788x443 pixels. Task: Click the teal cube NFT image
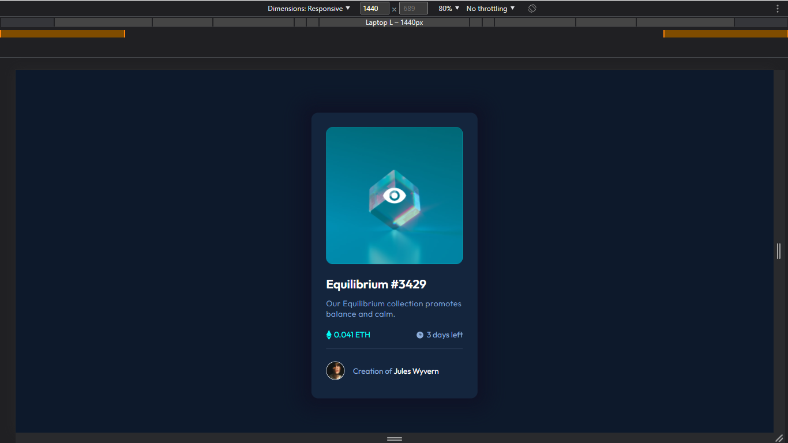(x=395, y=196)
